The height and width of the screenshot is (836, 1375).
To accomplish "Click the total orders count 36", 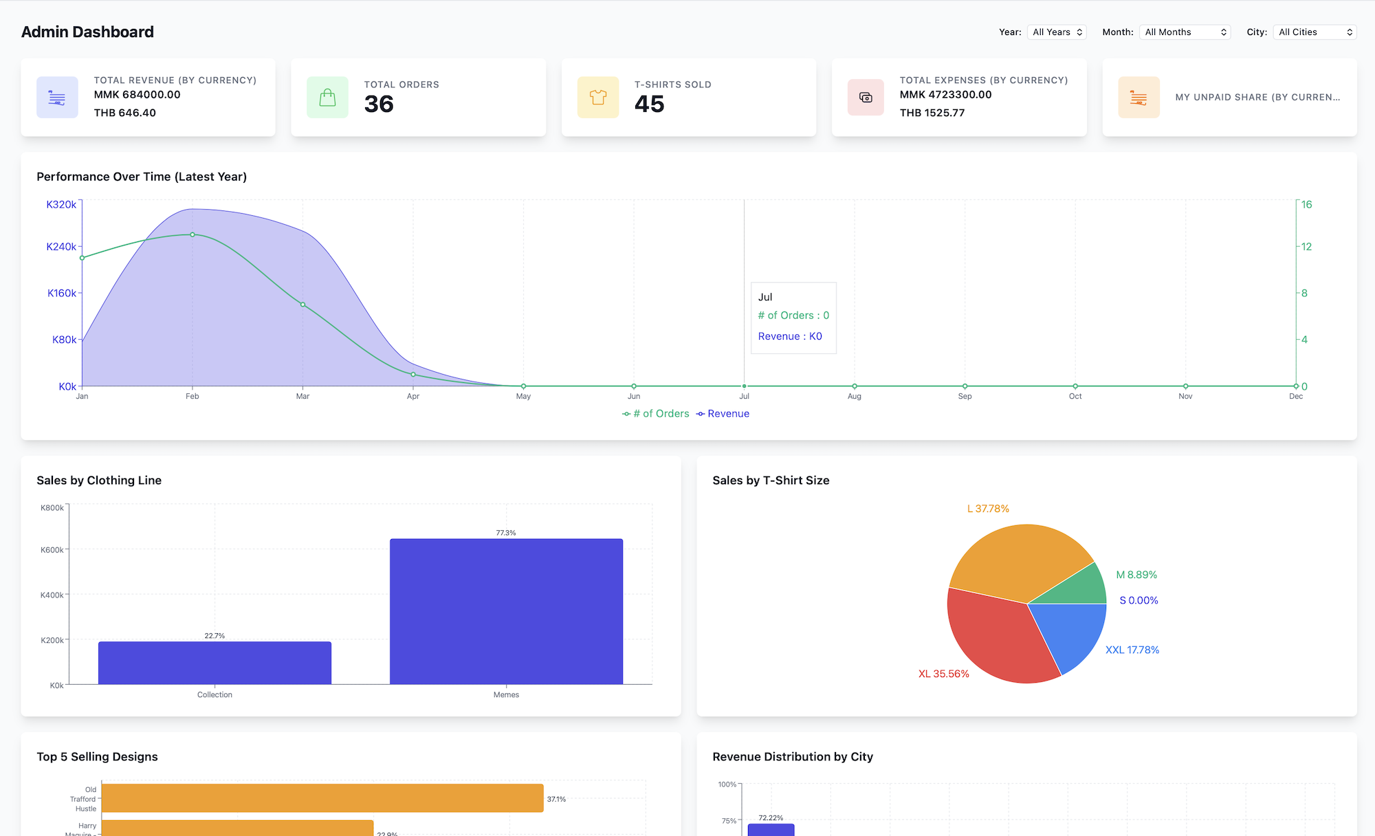I will pyautogui.click(x=379, y=104).
